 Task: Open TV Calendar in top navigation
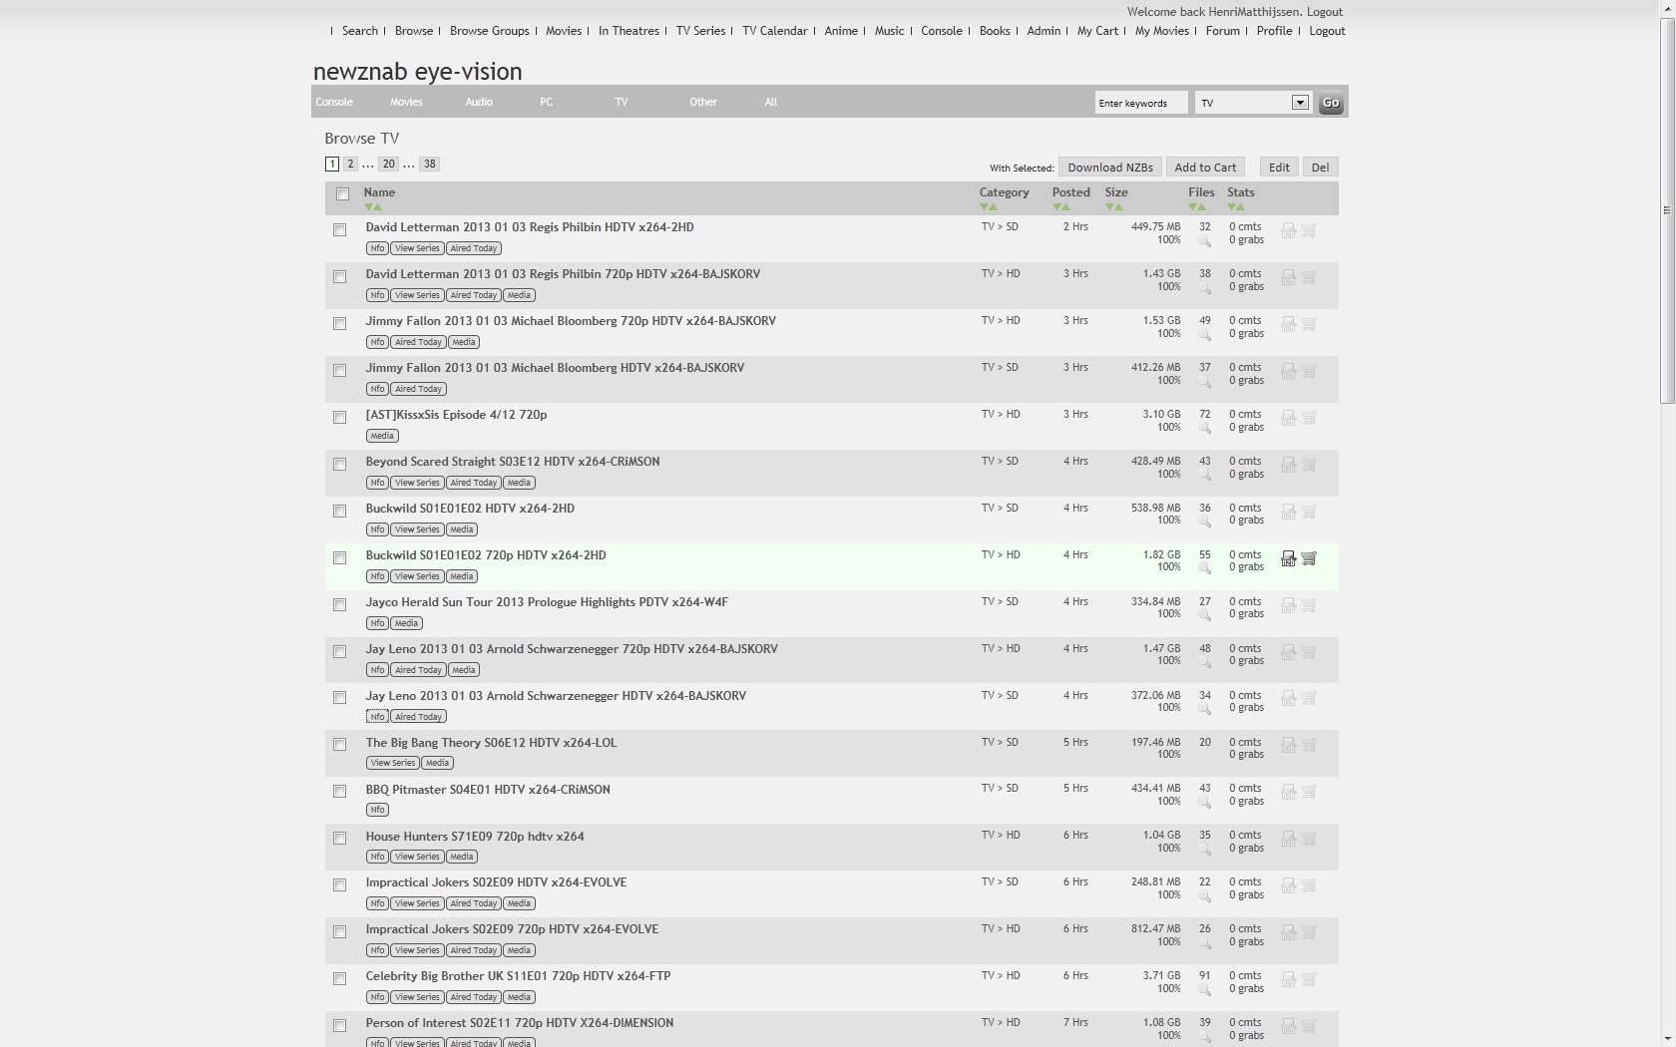pos(774,31)
